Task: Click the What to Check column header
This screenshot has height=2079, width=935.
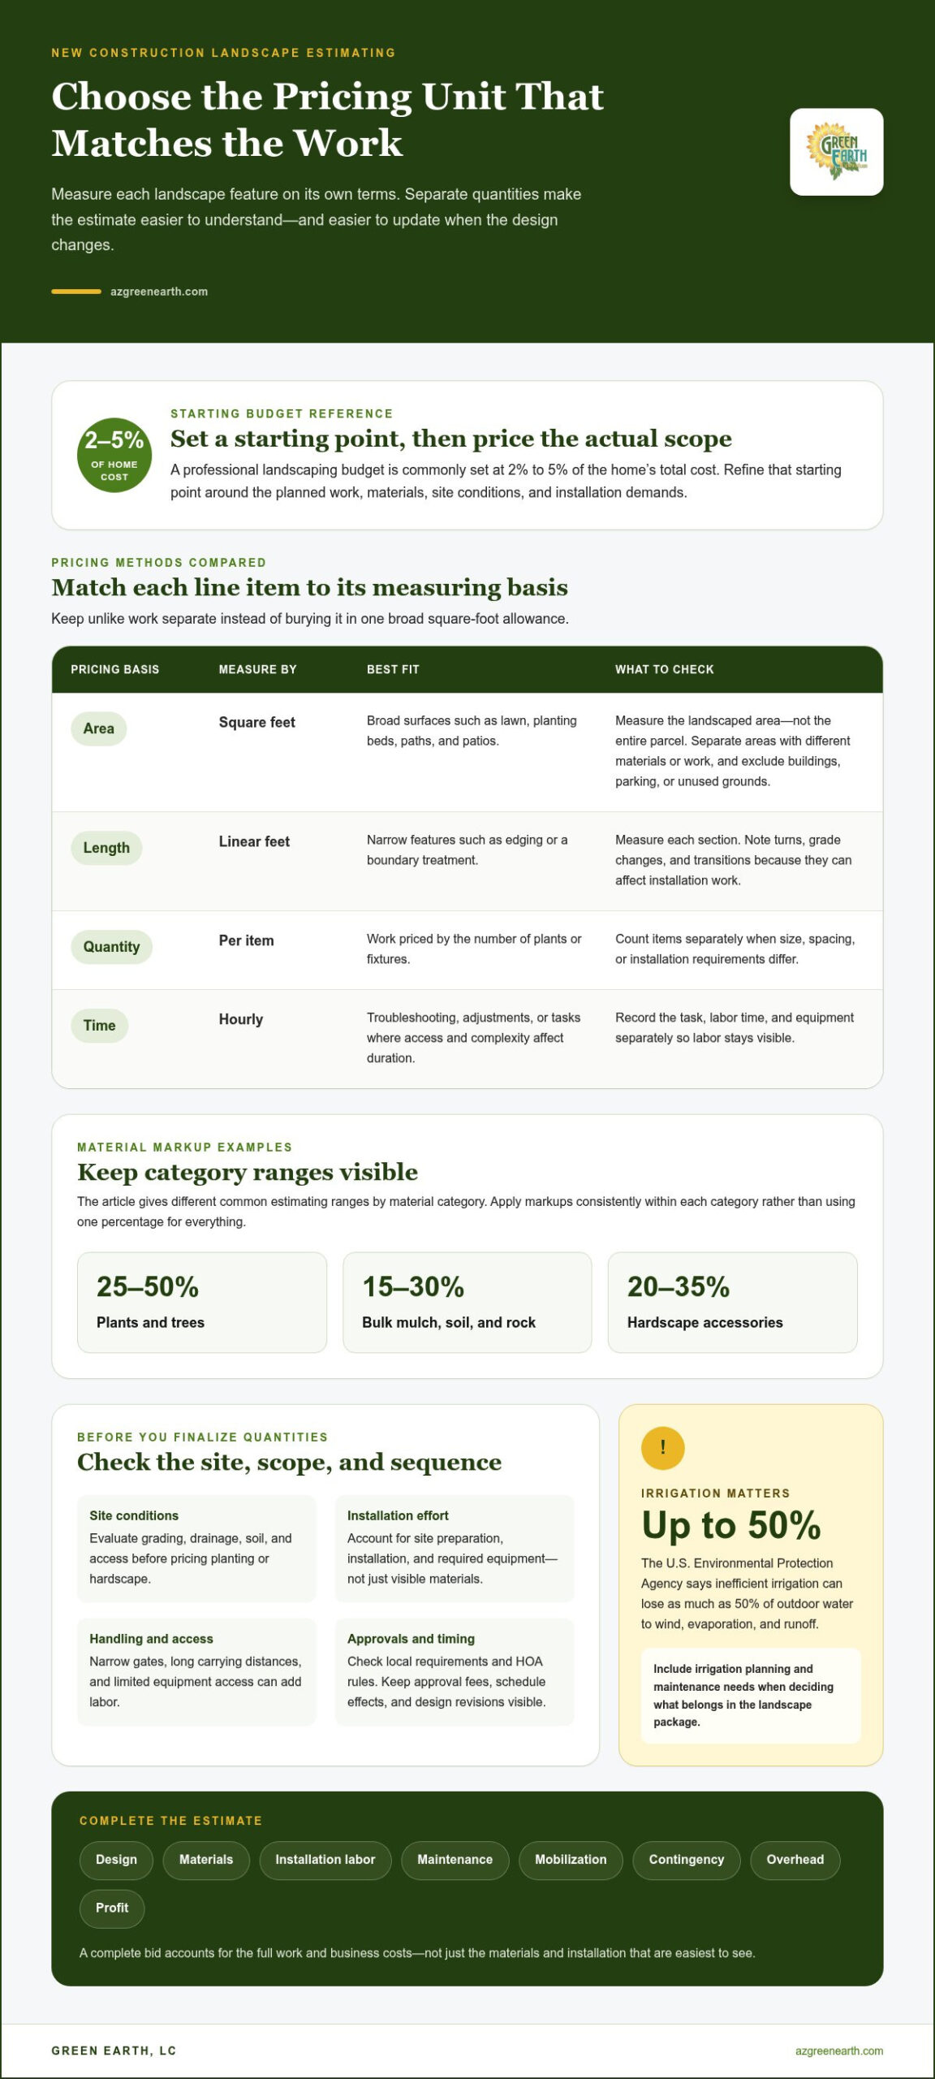Action: click(664, 669)
